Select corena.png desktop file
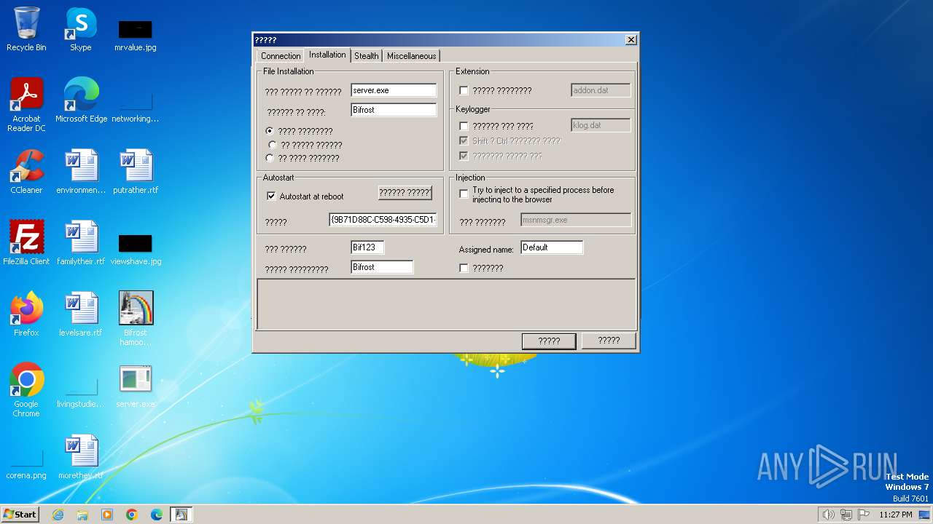 coord(26,465)
